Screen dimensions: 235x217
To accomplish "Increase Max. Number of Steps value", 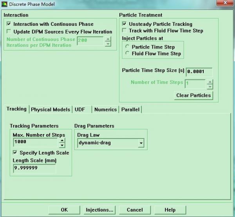I will 62,140.
